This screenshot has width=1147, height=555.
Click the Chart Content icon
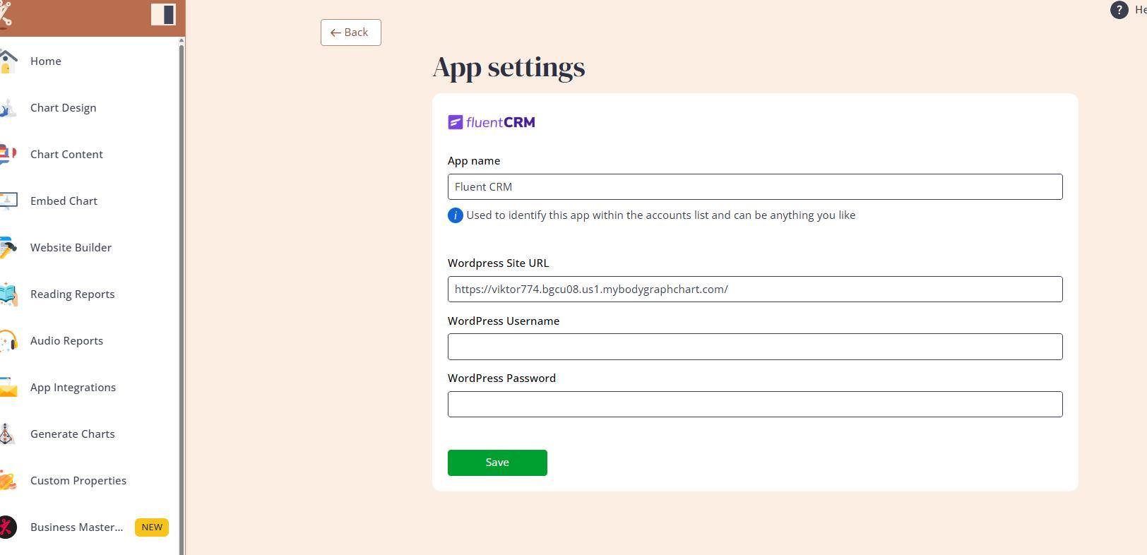(8, 155)
